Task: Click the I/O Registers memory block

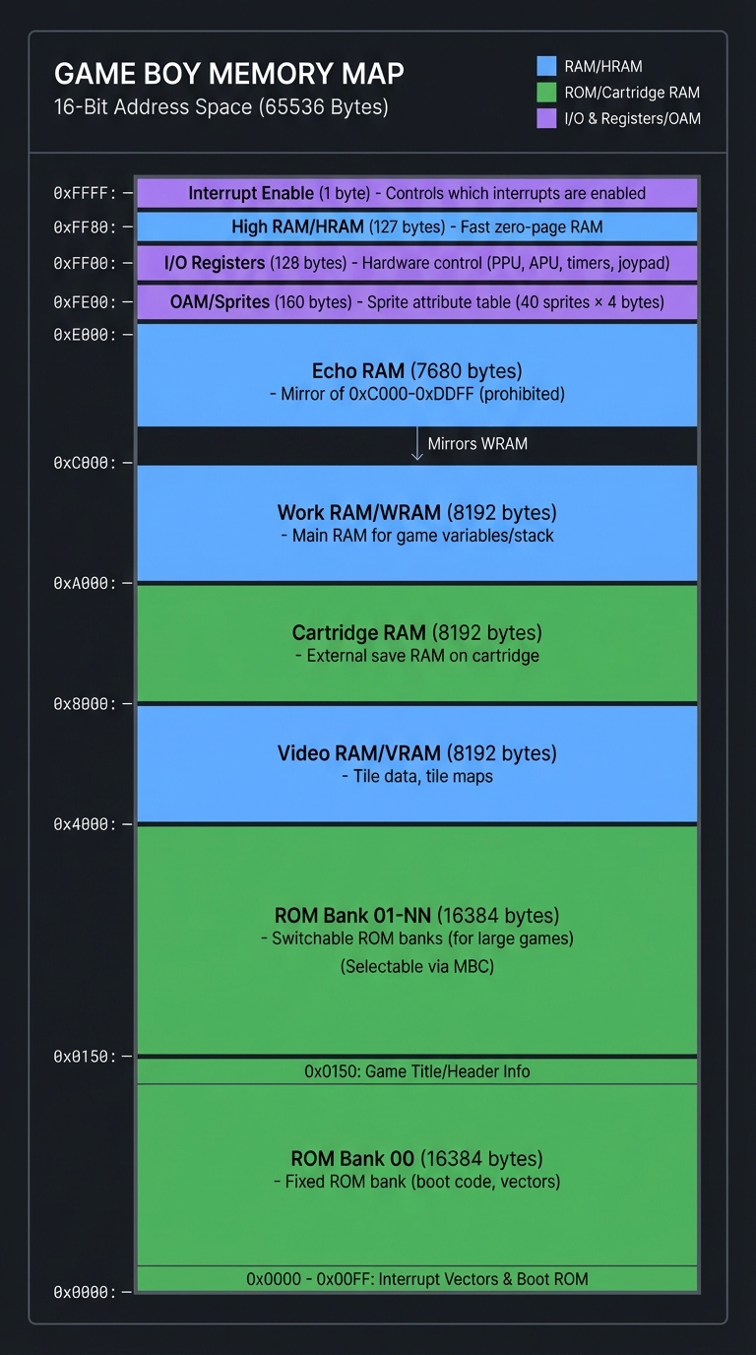Action: (416, 263)
